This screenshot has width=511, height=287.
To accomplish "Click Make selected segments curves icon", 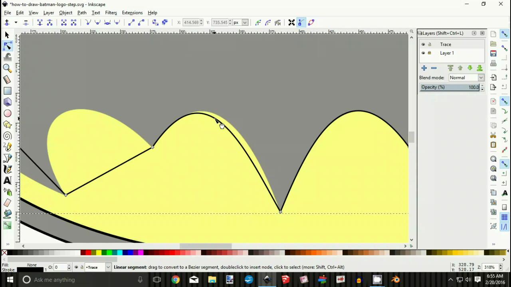I will (141, 22).
